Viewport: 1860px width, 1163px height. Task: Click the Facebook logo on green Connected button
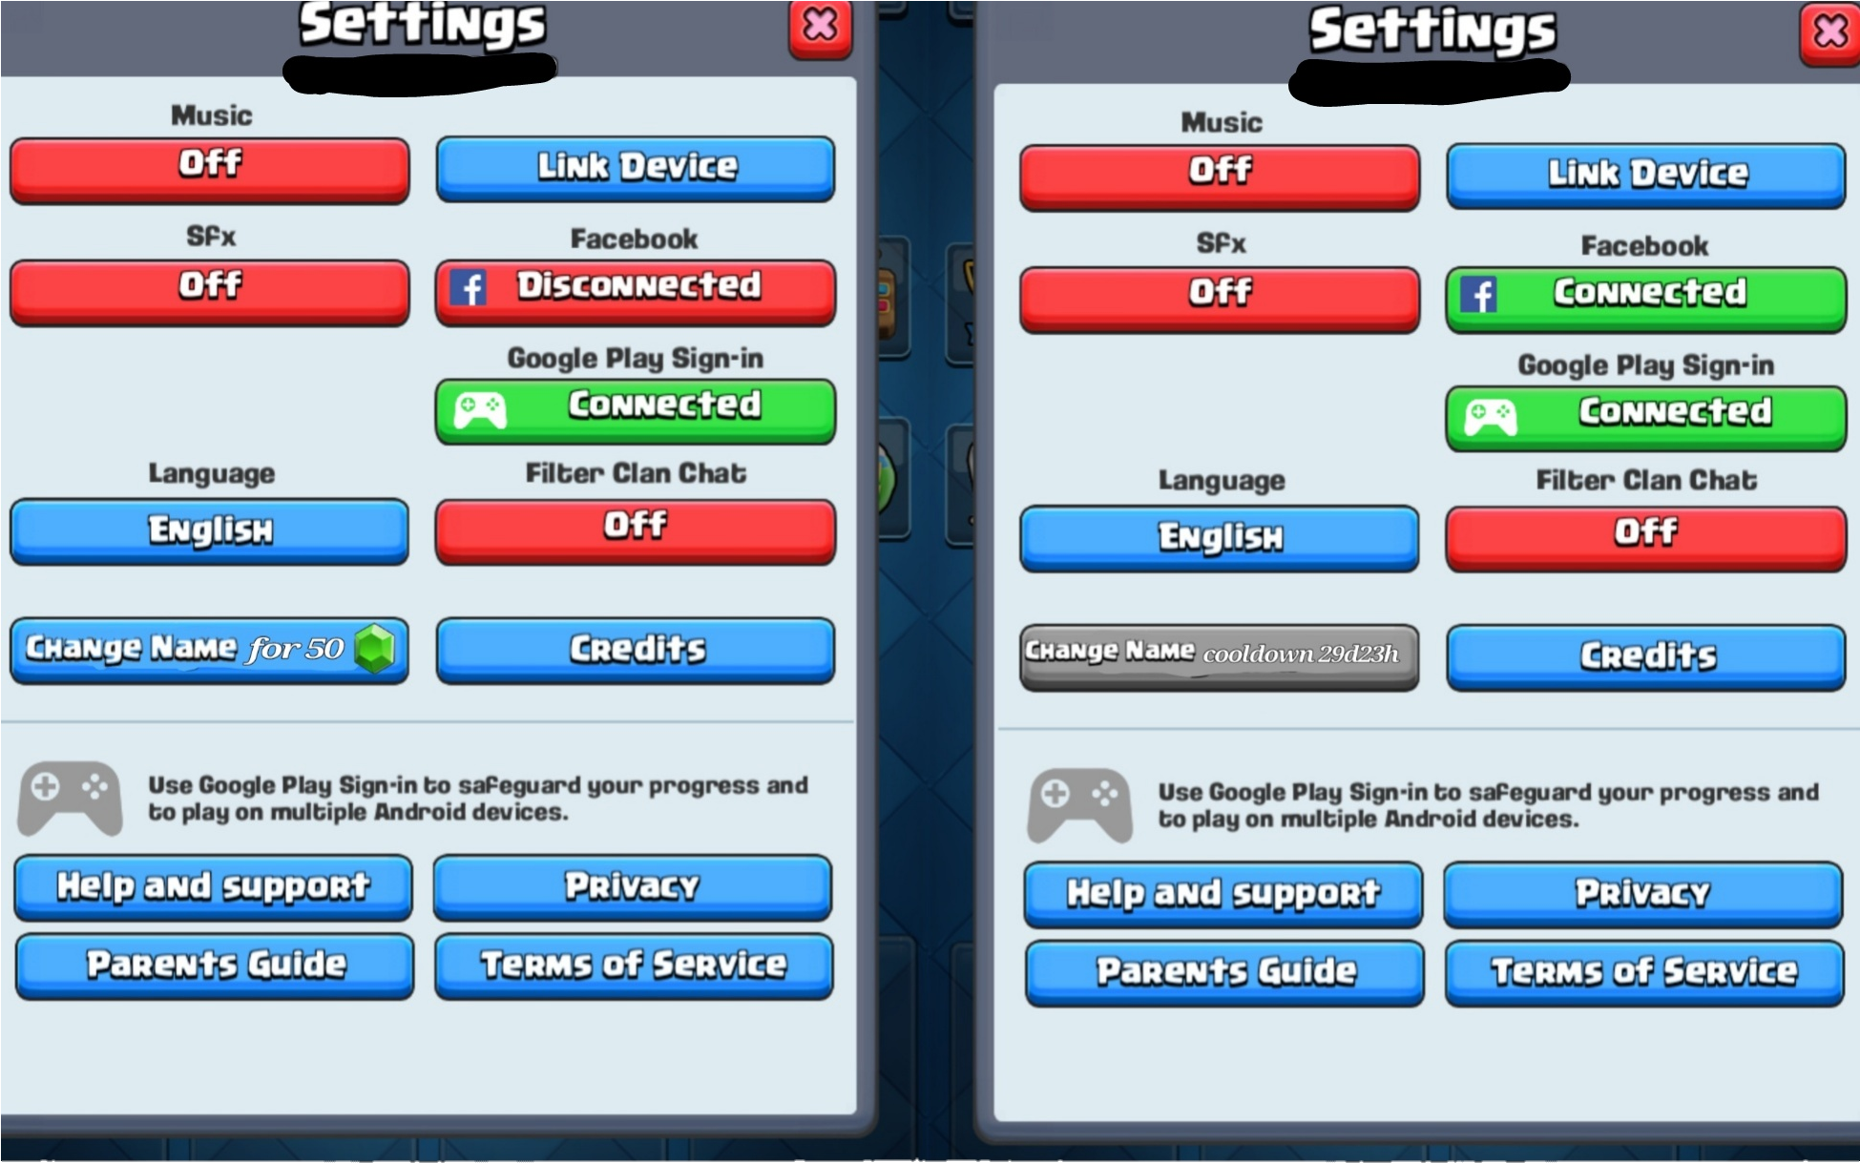point(1478,295)
